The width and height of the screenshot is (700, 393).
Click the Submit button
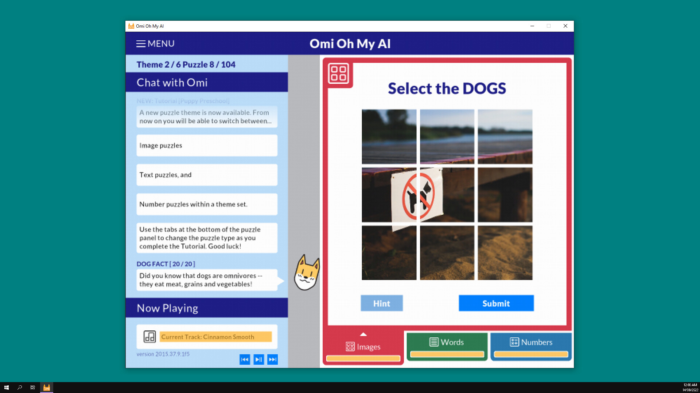click(x=496, y=303)
